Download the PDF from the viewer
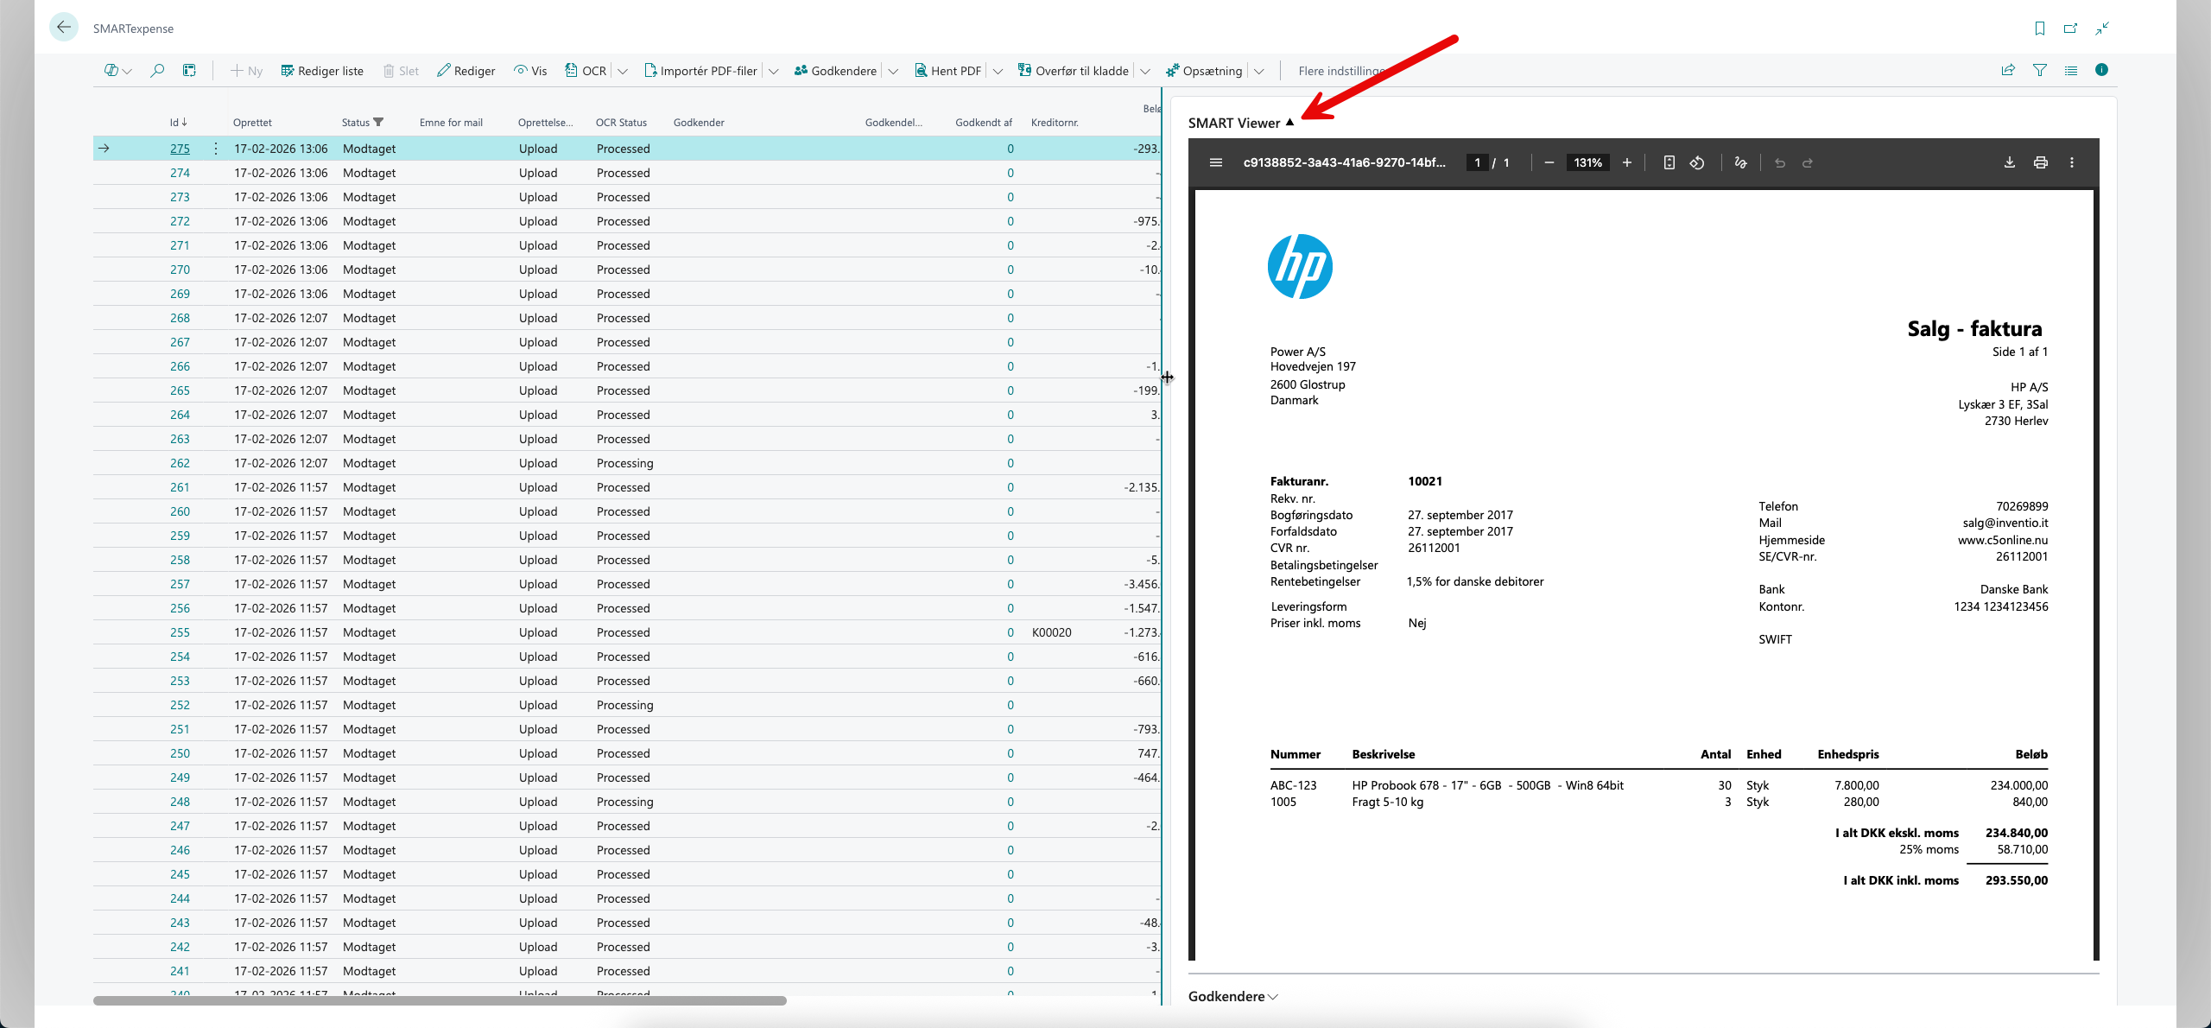This screenshot has width=2211, height=1028. pos(2009,162)
